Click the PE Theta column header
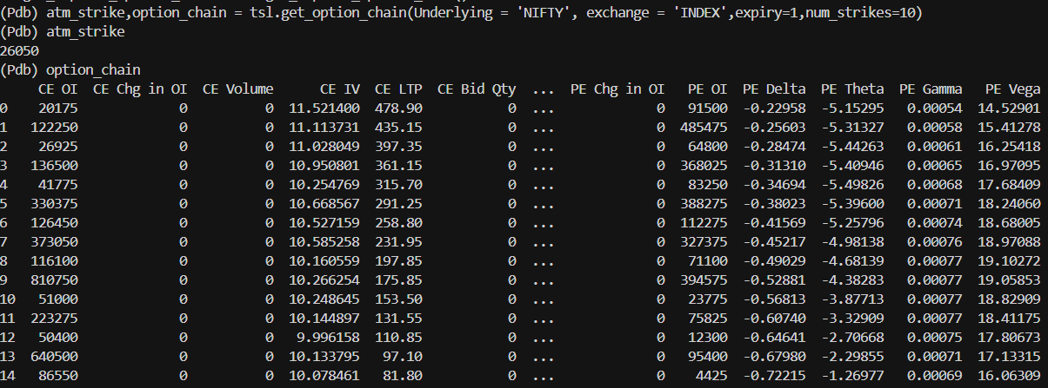The image size is (1048, 388). [x=852, y=89]
